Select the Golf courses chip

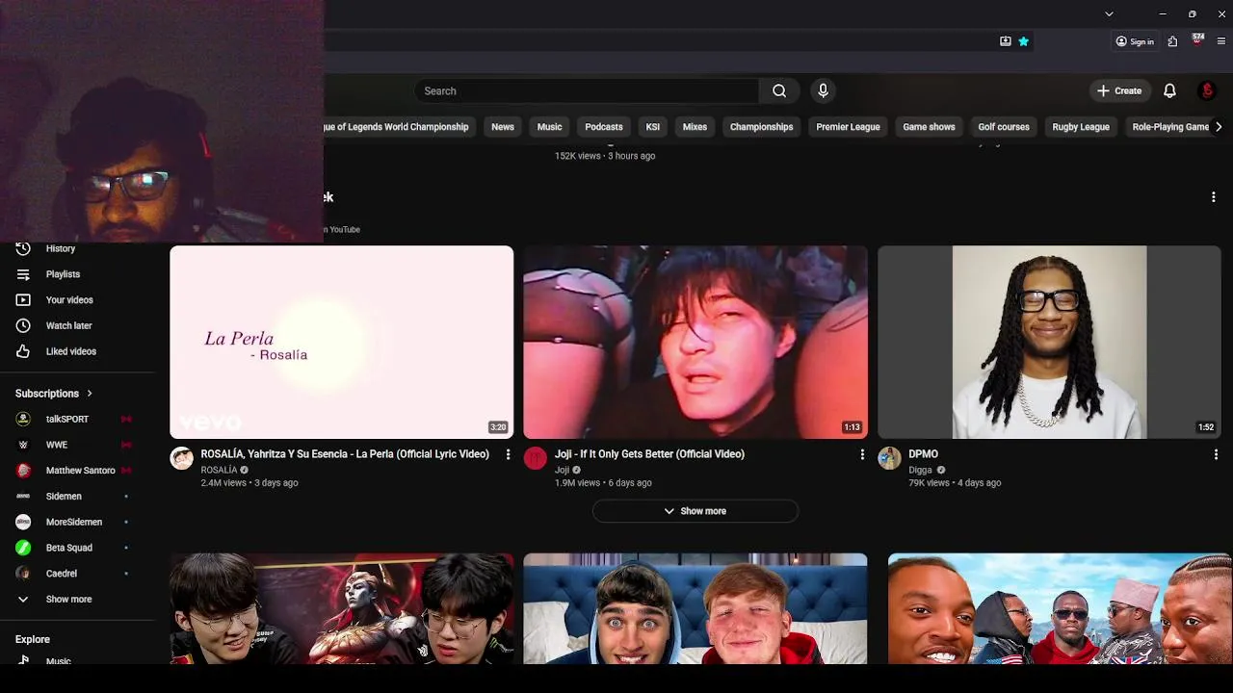pos(1004,127)
